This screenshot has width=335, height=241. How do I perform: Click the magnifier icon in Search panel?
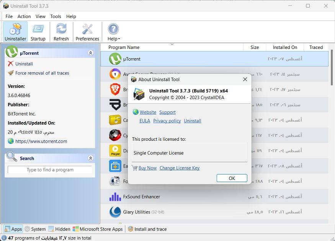point(11,157)
